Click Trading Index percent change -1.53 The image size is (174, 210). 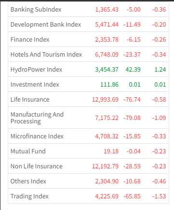tap(159, 196)
